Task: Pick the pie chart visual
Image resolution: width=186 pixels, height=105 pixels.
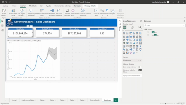Action: point(134,40)
